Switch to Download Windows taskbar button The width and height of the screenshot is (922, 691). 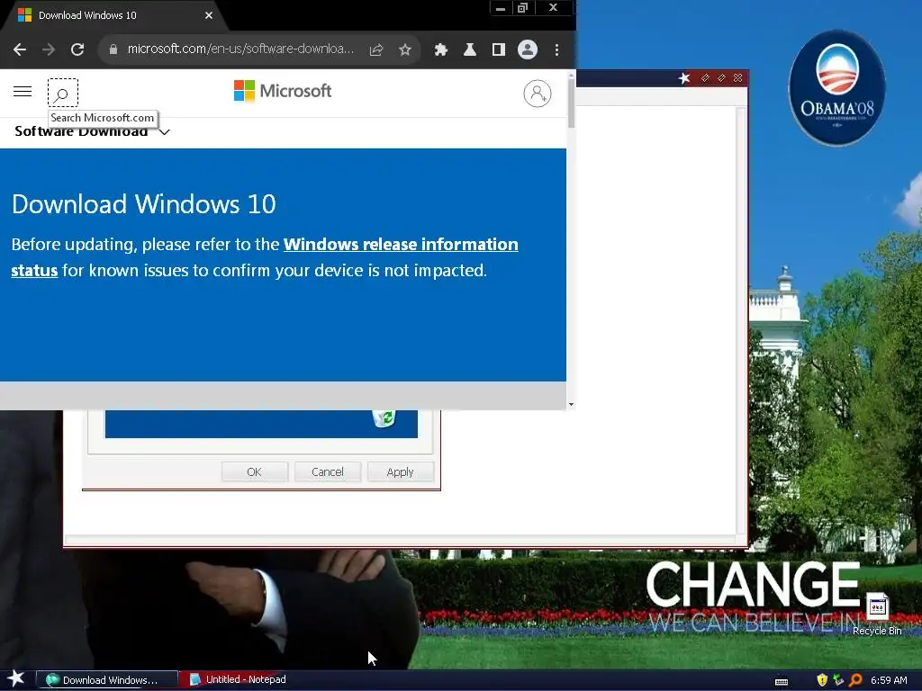click(107, 680)
